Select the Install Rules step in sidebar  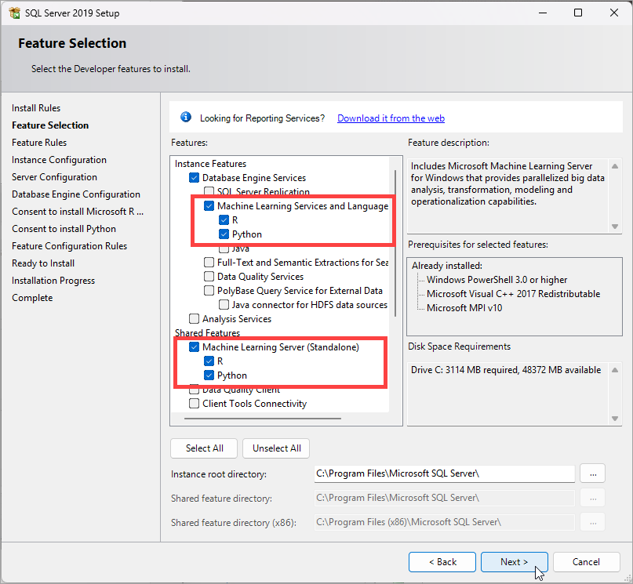click(x=36, y=108)
